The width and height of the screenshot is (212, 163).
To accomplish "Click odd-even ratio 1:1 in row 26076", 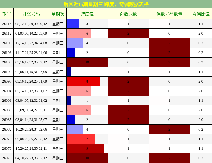I will (201, 148).
